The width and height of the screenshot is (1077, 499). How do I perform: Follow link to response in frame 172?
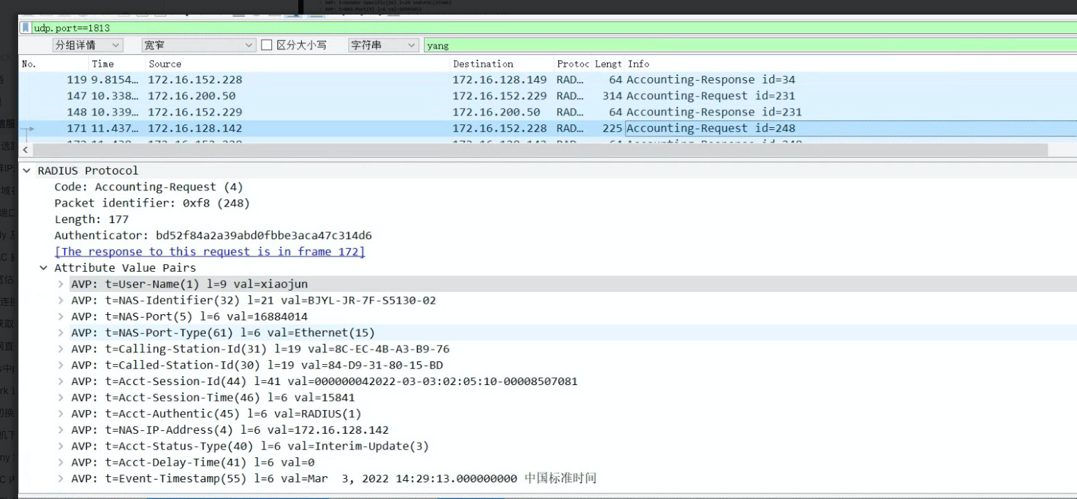point(209,252)
